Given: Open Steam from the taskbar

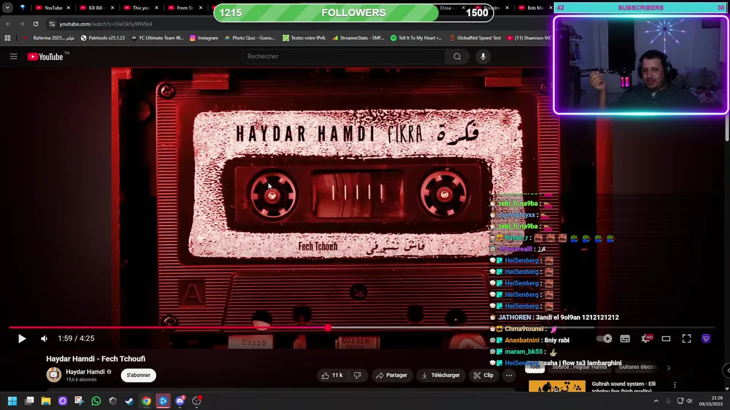Looking at the screenshot, I should [129, 401].
